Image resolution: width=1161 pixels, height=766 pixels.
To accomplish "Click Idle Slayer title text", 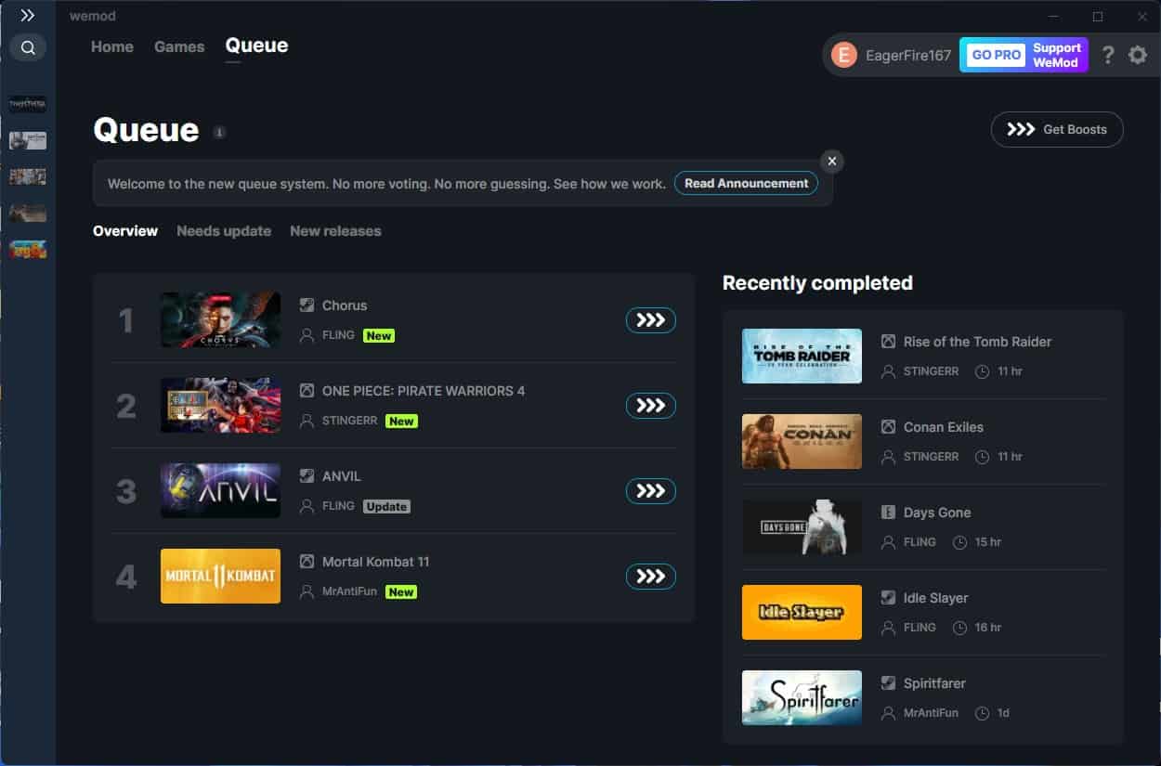I will [x=936, y=598].
